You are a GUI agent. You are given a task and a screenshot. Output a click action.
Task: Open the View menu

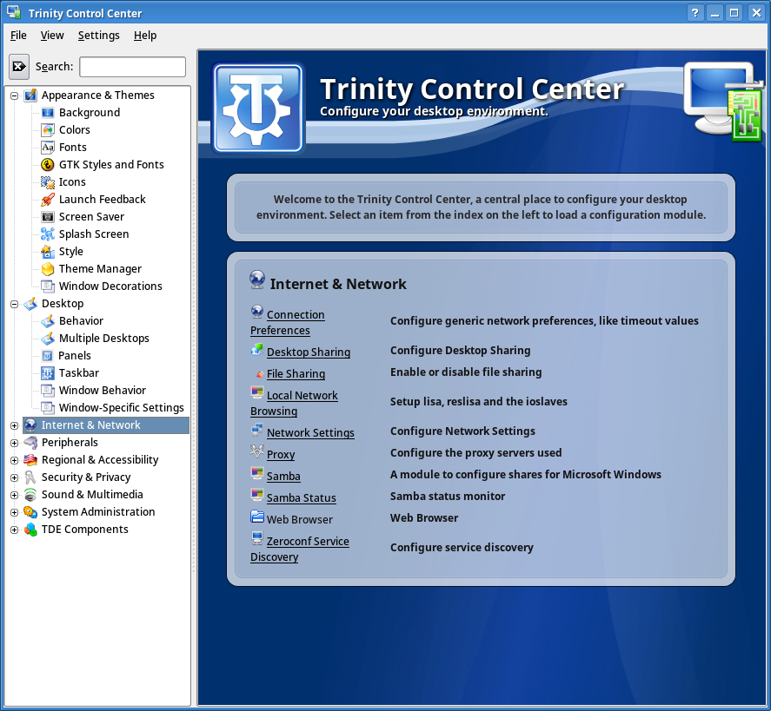(52, 36)
